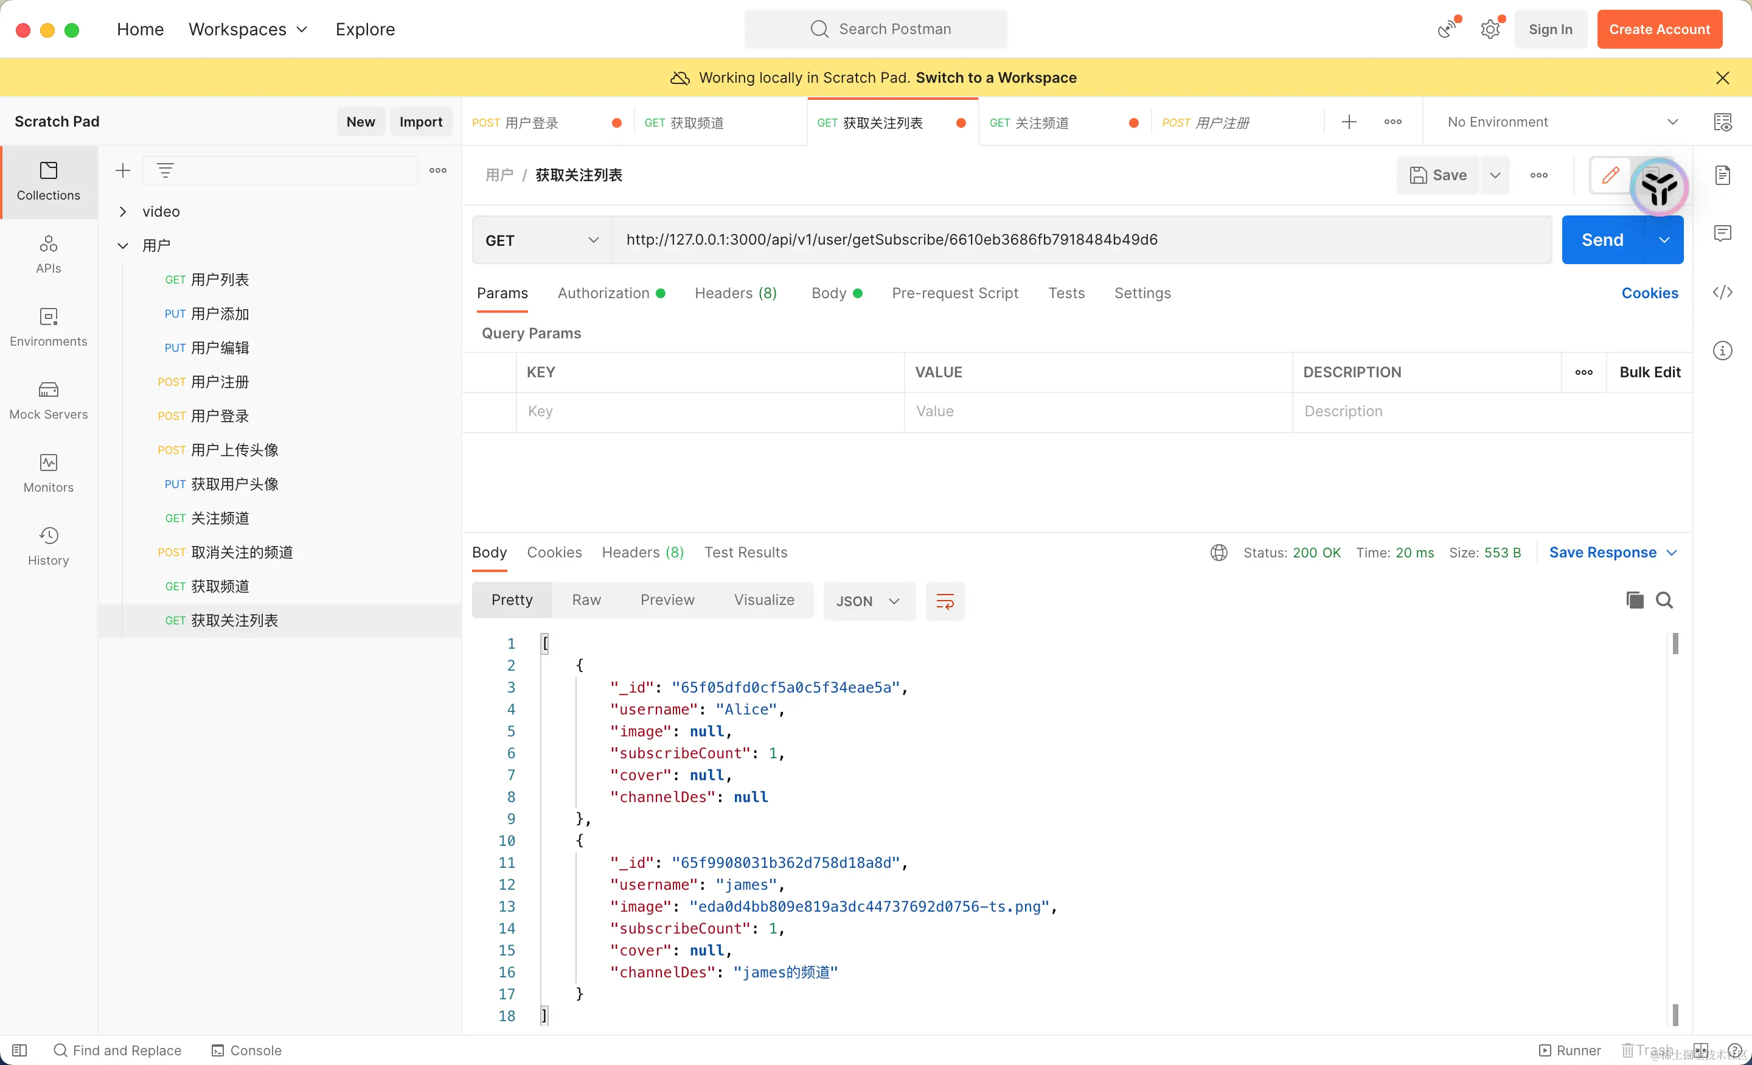This screenshot has width=1752, height=1065.
Task: Open the No Environment selector
Action: click(1562, 122)
